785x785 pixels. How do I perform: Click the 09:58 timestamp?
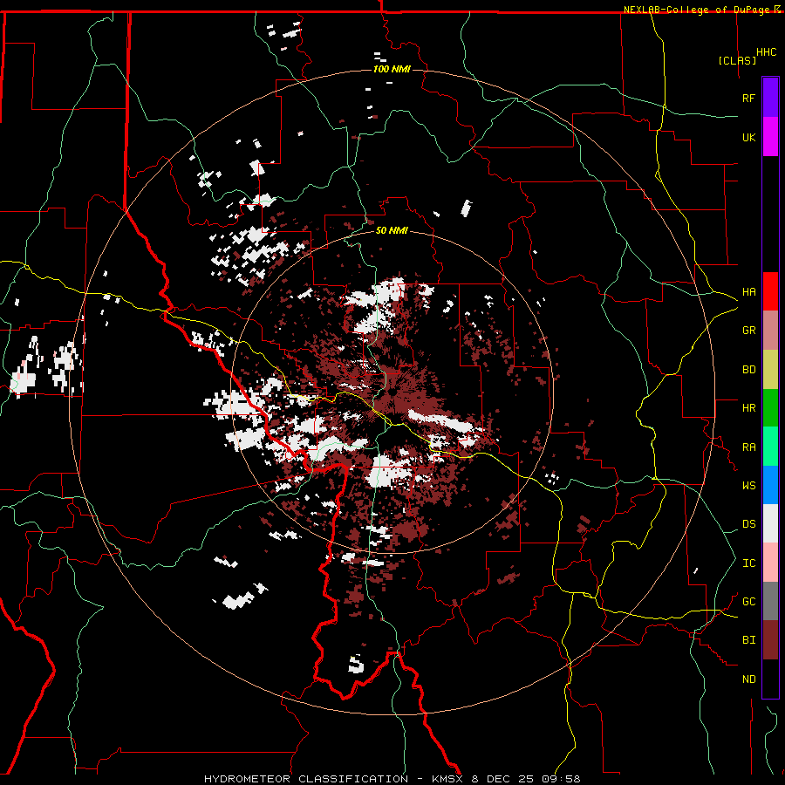pyautogui.click(x=561, y=779)
